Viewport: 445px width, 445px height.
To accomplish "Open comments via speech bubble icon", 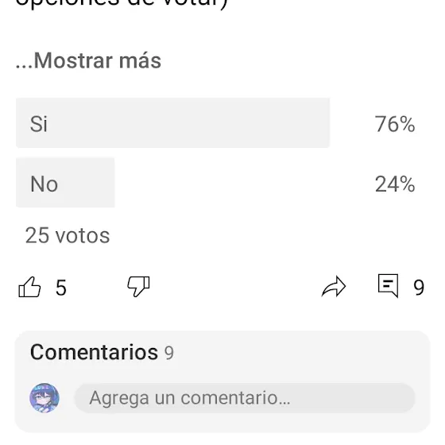I will coord(388,286).
